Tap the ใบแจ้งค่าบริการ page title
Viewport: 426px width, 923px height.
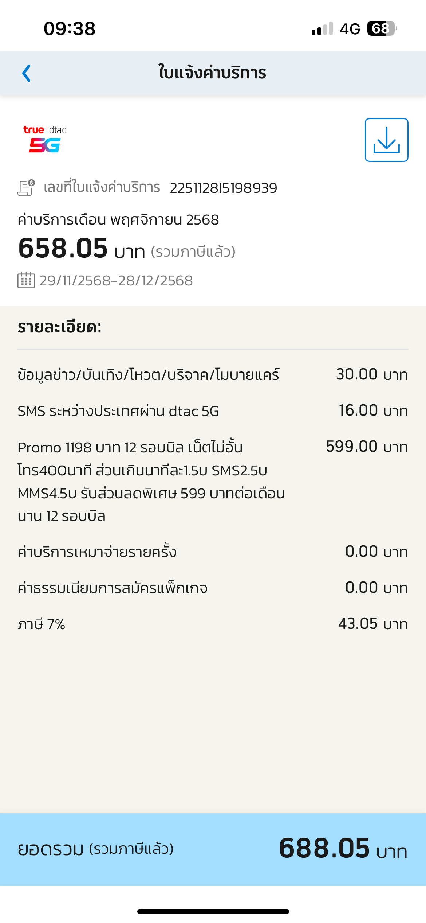pos(213,73)
